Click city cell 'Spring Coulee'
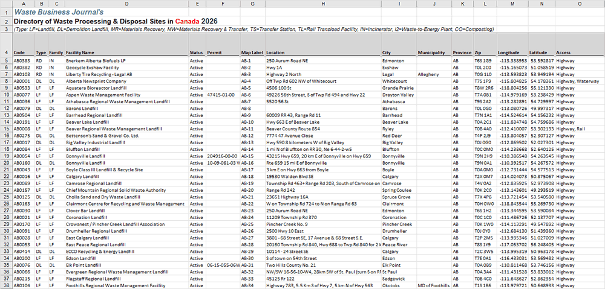This screenshot has height=289, width=605. click(x=399, y=190)
